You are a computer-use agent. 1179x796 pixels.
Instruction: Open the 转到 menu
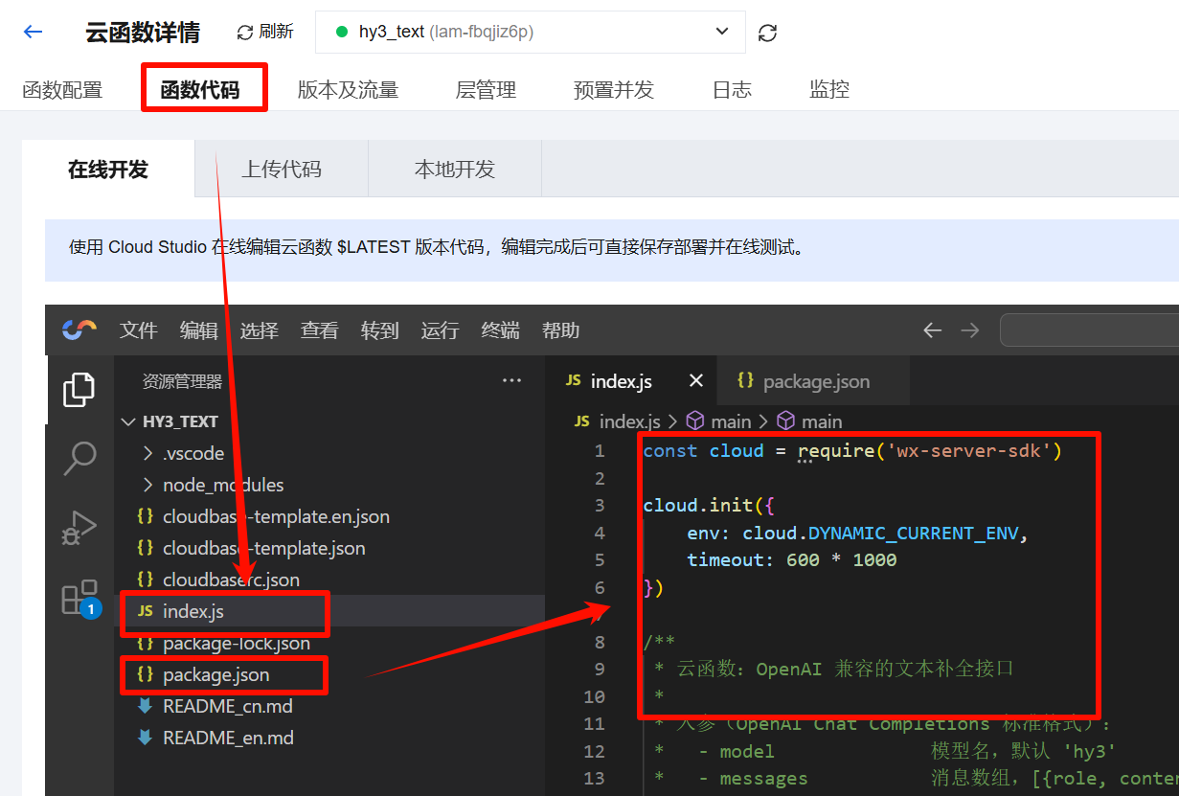[379, 330]
